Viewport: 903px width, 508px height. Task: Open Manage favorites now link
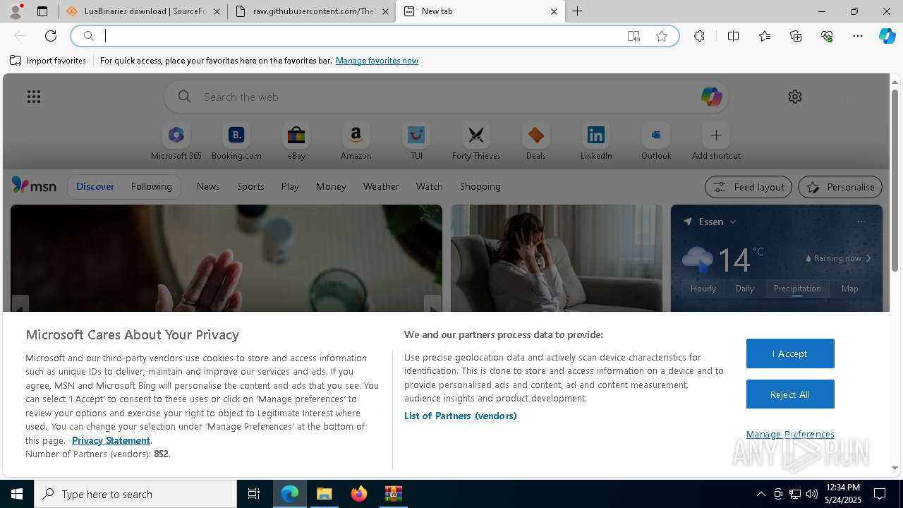tap(377, 61)
